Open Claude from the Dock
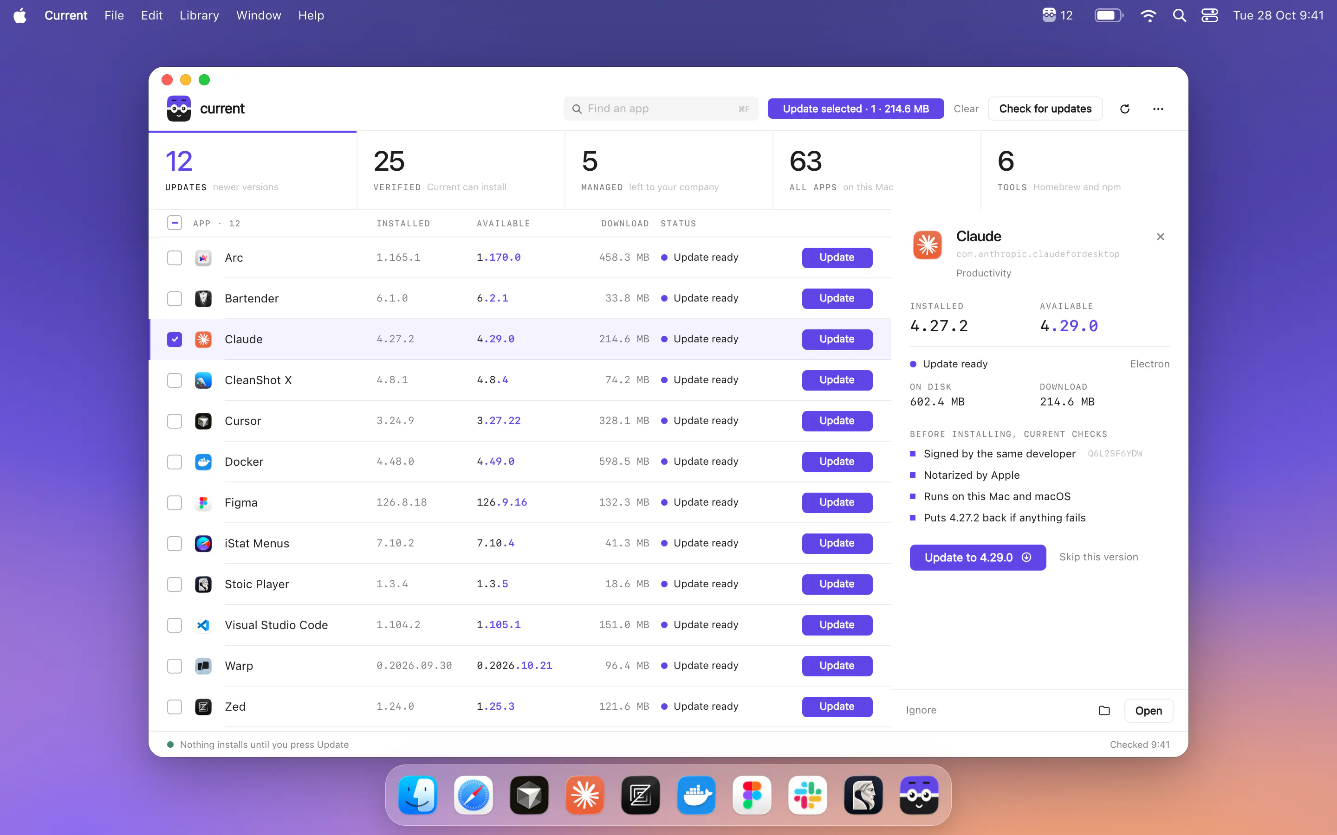Viewport: 1337px width, 835px height. click(x=585, y=795)
